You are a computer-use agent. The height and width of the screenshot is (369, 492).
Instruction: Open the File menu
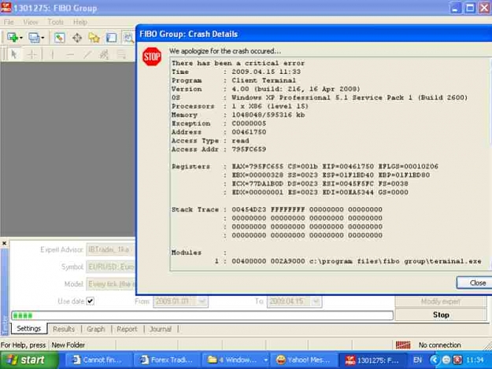click(x=9, y=22)
